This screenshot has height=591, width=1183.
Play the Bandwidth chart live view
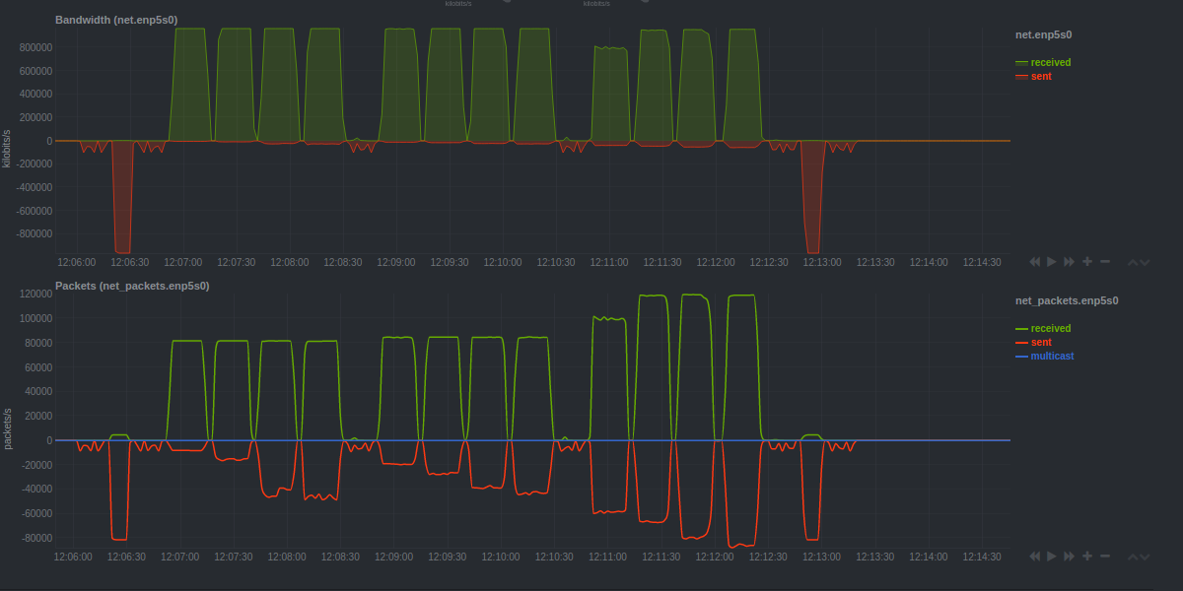point(1052,262)
